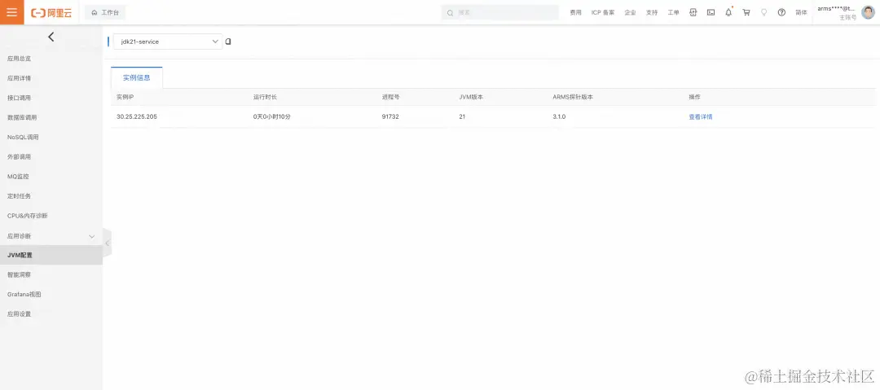Viewport: 880px width, 390px height.
Task: Open the 支持 menu
Action: click(652, 12)
